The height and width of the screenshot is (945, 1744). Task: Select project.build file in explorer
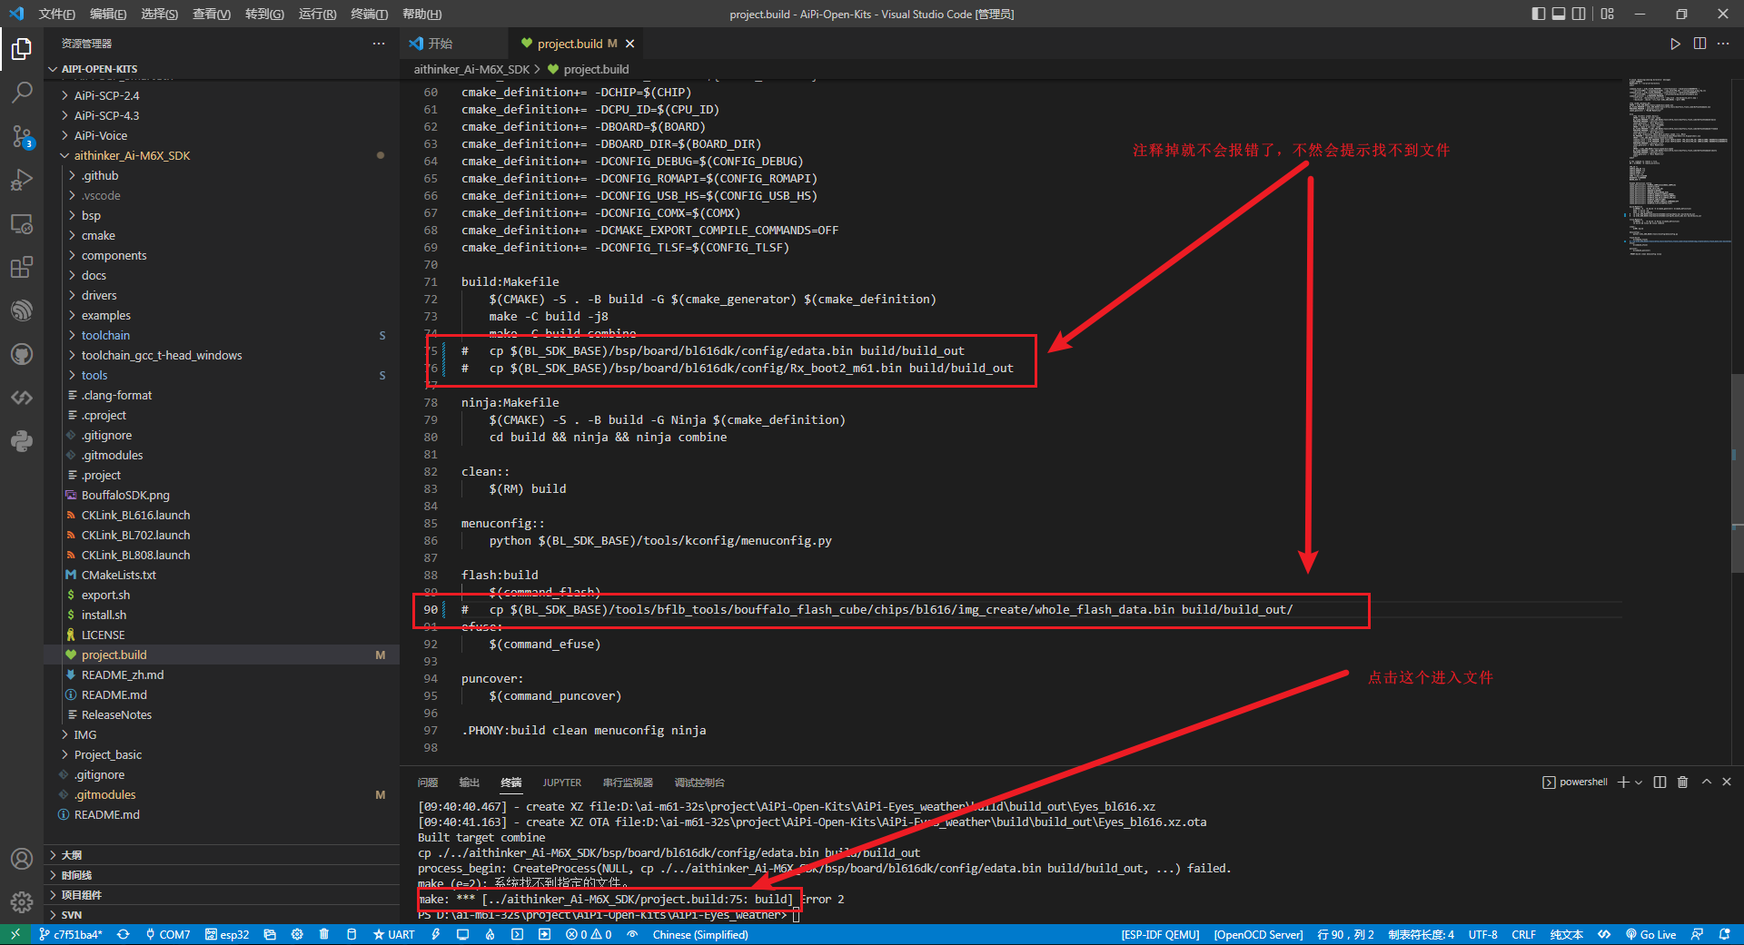(x=222, y=655)
